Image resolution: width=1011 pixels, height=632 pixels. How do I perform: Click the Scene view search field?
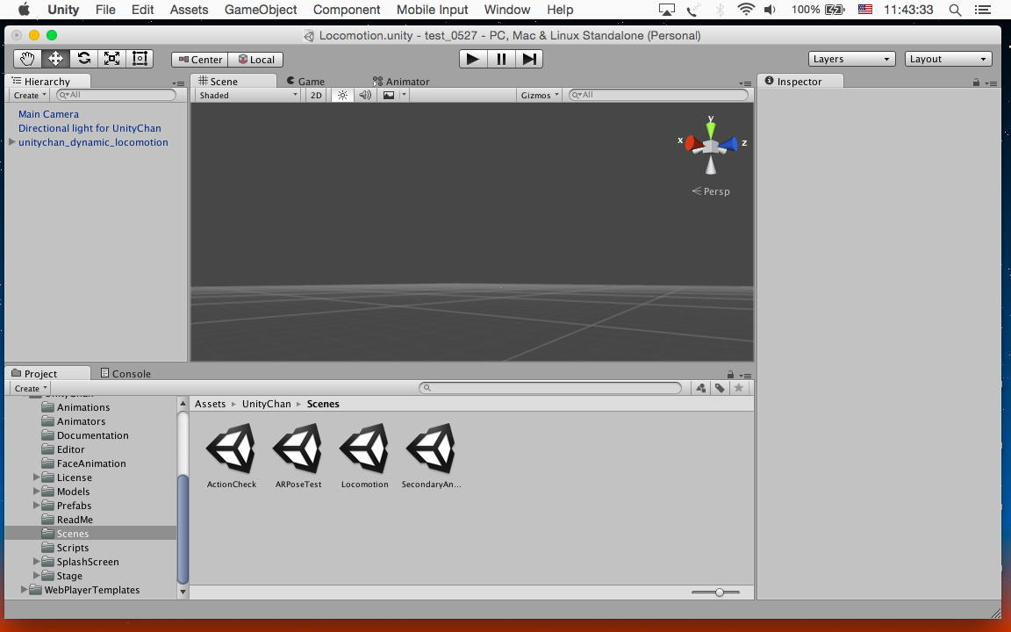coord(658,95)
